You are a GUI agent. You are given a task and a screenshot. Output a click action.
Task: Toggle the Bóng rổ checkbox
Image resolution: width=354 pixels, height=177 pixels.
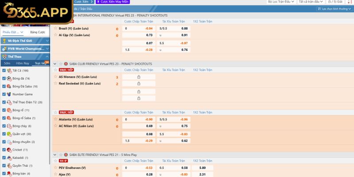[x=4, y=110]
